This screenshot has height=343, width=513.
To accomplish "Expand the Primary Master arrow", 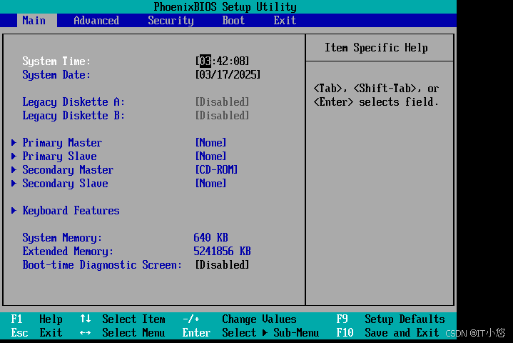I will pyautogui.click(x=14, y=142).
